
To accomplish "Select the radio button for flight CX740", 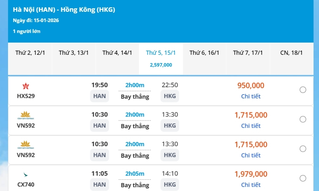I will coord(303,179).
